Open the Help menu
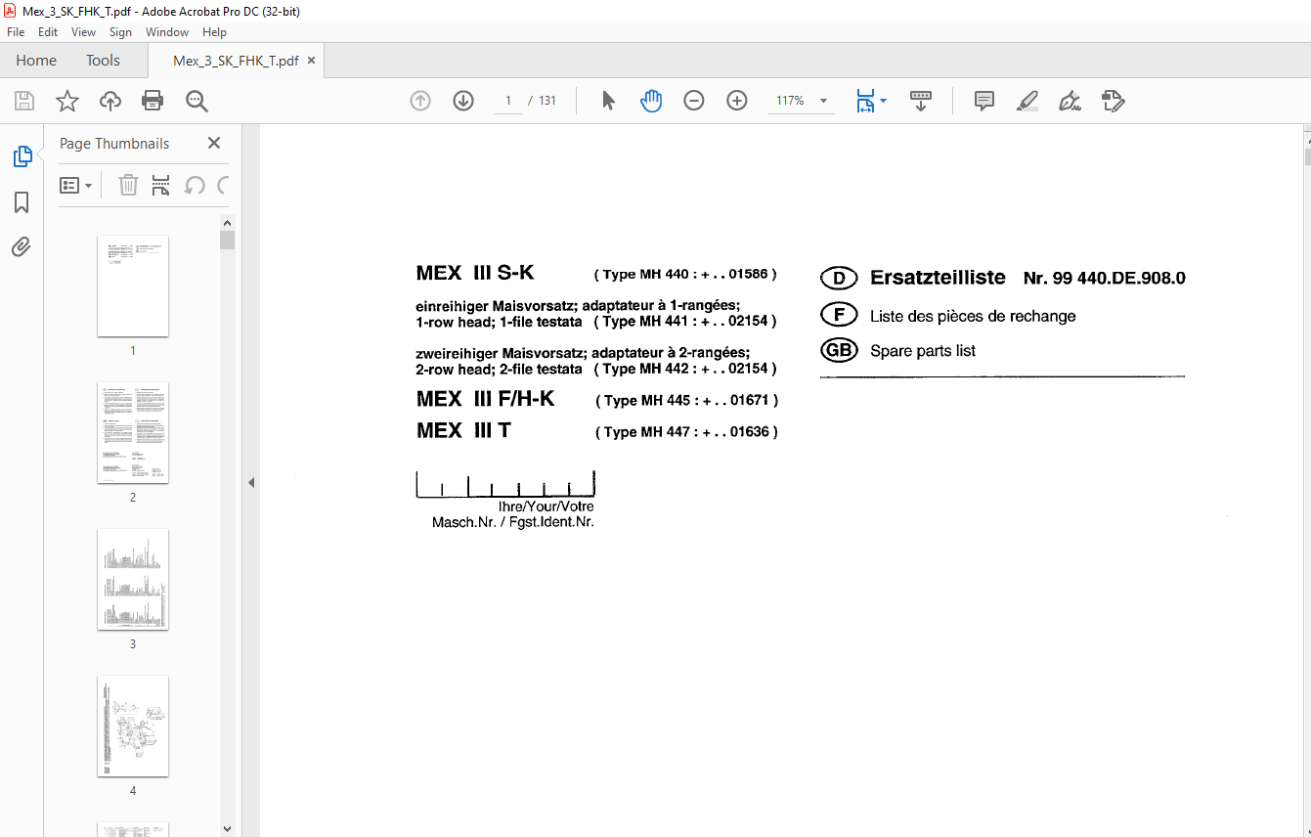 (x=214, y=32)
